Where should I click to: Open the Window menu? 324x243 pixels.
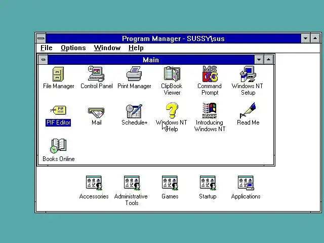[107, 48]
